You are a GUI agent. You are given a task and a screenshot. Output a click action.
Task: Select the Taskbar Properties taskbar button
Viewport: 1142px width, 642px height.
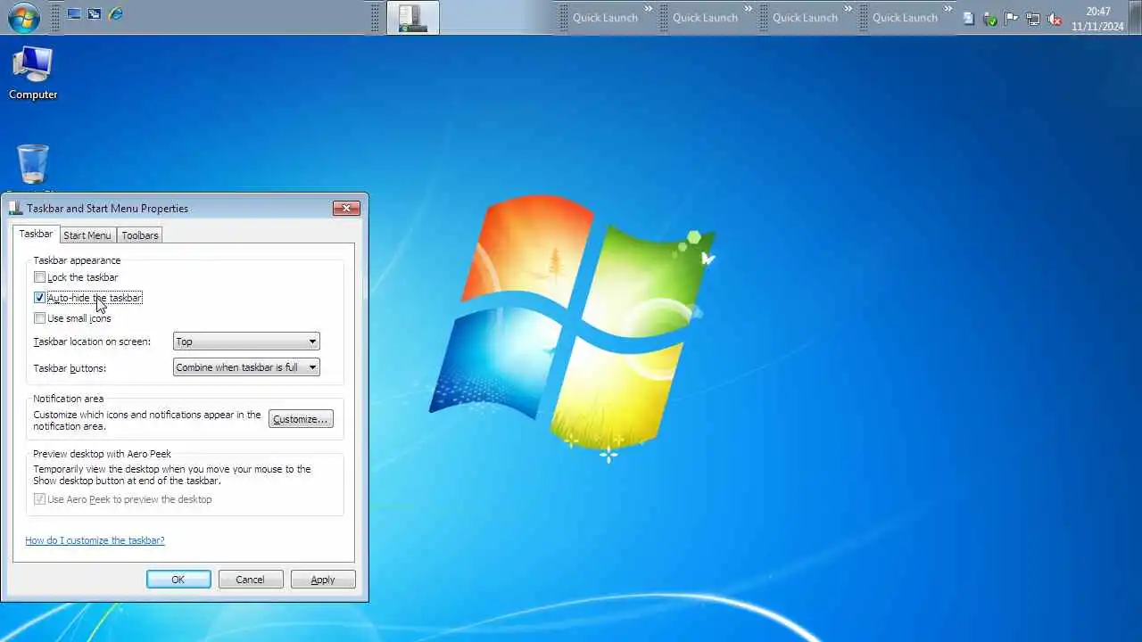pyautogui.click(x=412, y=18)
